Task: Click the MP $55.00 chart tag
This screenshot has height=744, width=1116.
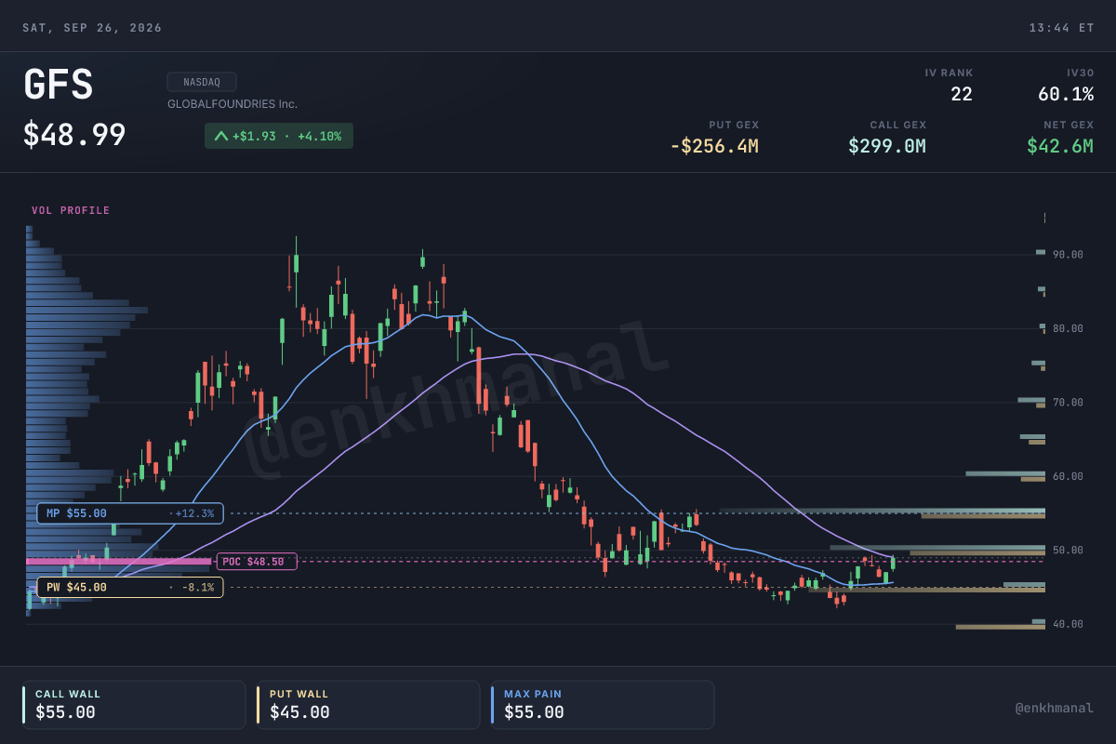Action: point(130,513)
